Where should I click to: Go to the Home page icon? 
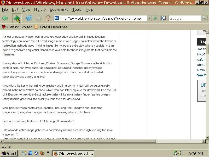tap(48, 18)
